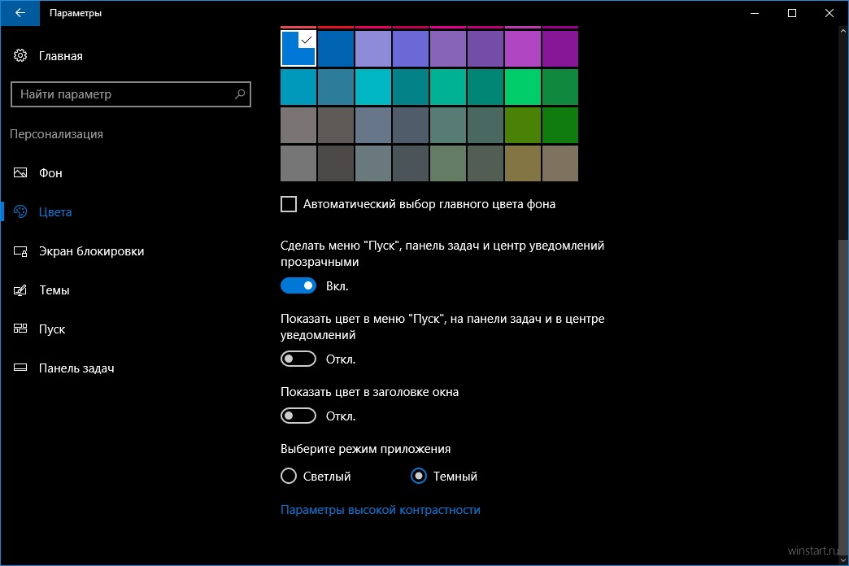Select the Темный app mode
Viewport: 849px width, 566px height.
[419, 476]
